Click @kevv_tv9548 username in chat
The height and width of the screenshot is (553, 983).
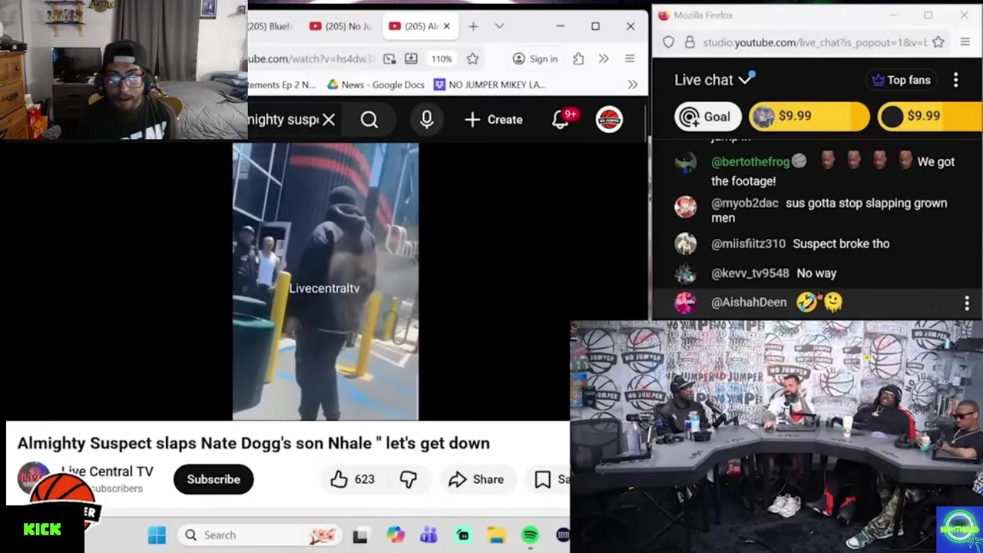[750, 273]
